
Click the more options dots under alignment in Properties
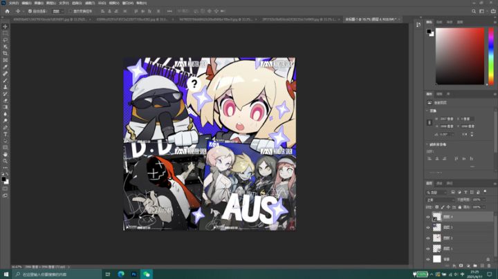coord(472,166)
